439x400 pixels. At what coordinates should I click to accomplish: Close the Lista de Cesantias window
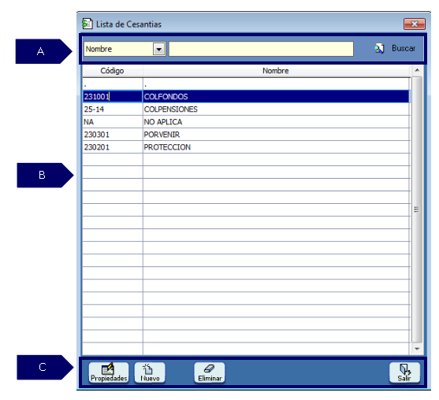click(x=415, y=24)
